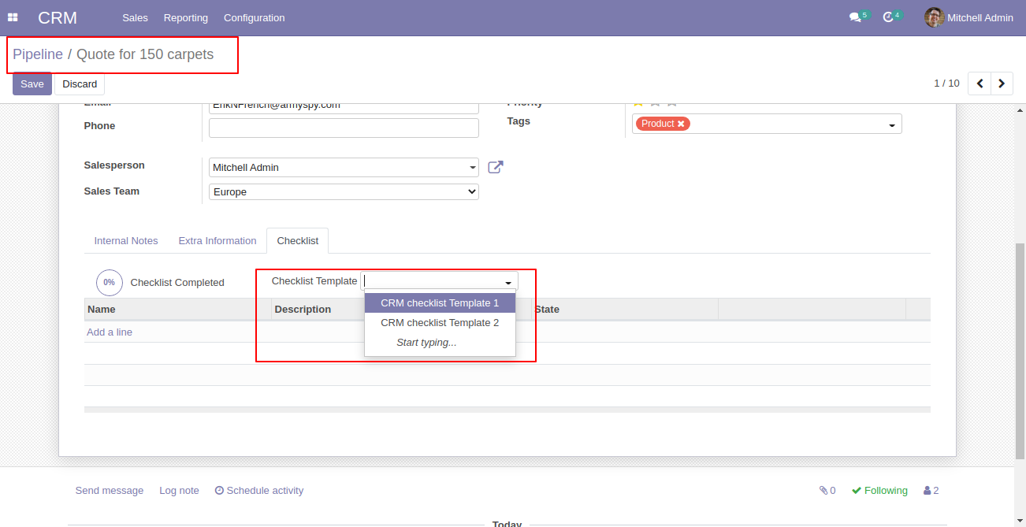
Task: Open the apps grid menu icon
Action: [x=13, y=17]
